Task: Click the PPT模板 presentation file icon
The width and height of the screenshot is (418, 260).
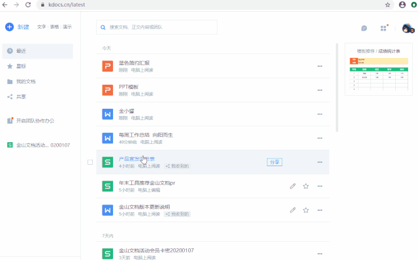Action: 108,90
